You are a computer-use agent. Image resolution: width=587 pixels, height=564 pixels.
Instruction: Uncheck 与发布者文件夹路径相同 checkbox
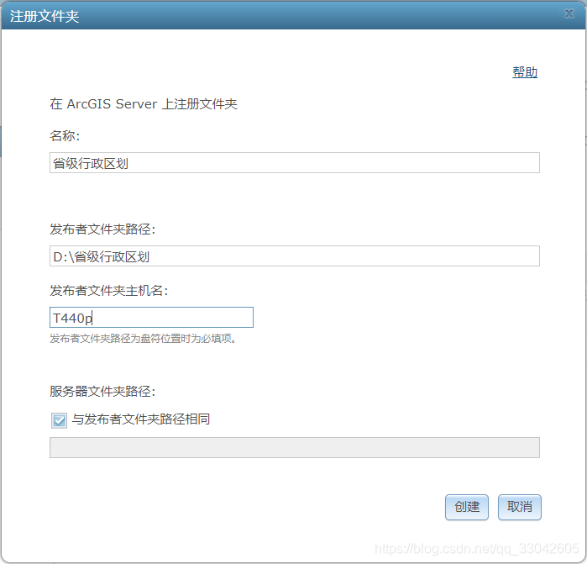[x=59, y=420]
